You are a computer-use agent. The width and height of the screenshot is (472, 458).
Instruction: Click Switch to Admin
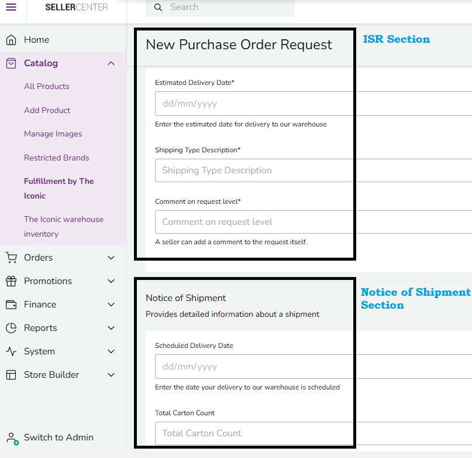(58, 438)
